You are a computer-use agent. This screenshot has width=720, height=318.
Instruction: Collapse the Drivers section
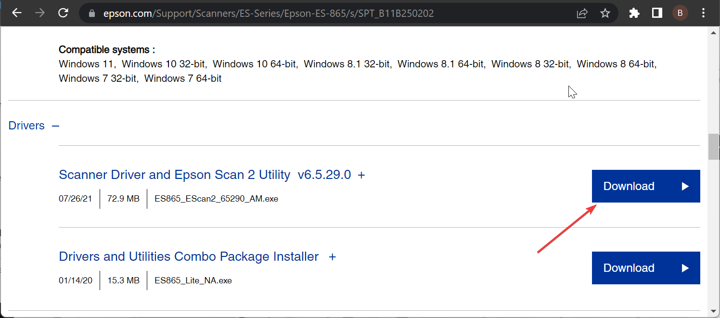tap(55, 126)
